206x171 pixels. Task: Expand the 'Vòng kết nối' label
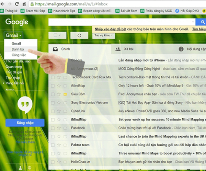point(3,83)
